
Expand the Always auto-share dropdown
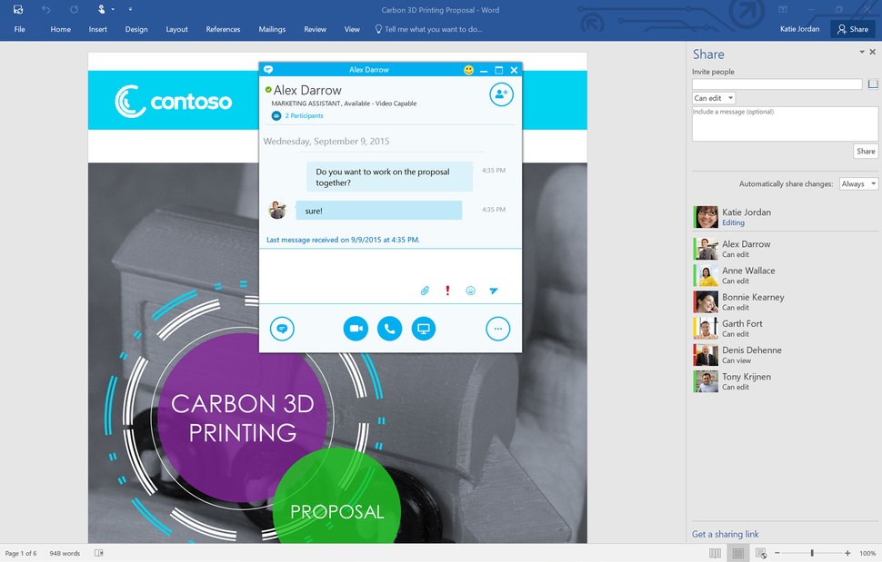click(x=858, y=183)
